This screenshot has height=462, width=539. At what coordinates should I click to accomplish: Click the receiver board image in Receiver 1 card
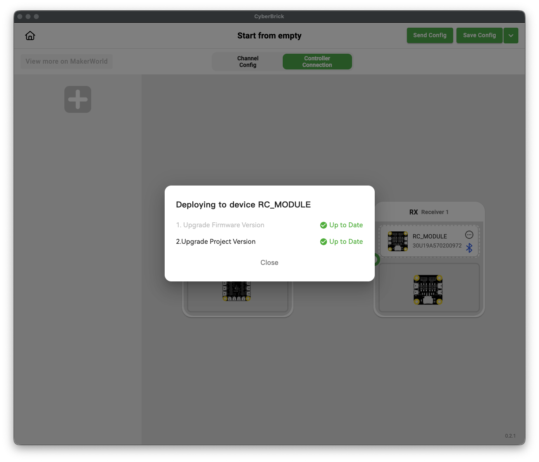pos(428,289)
